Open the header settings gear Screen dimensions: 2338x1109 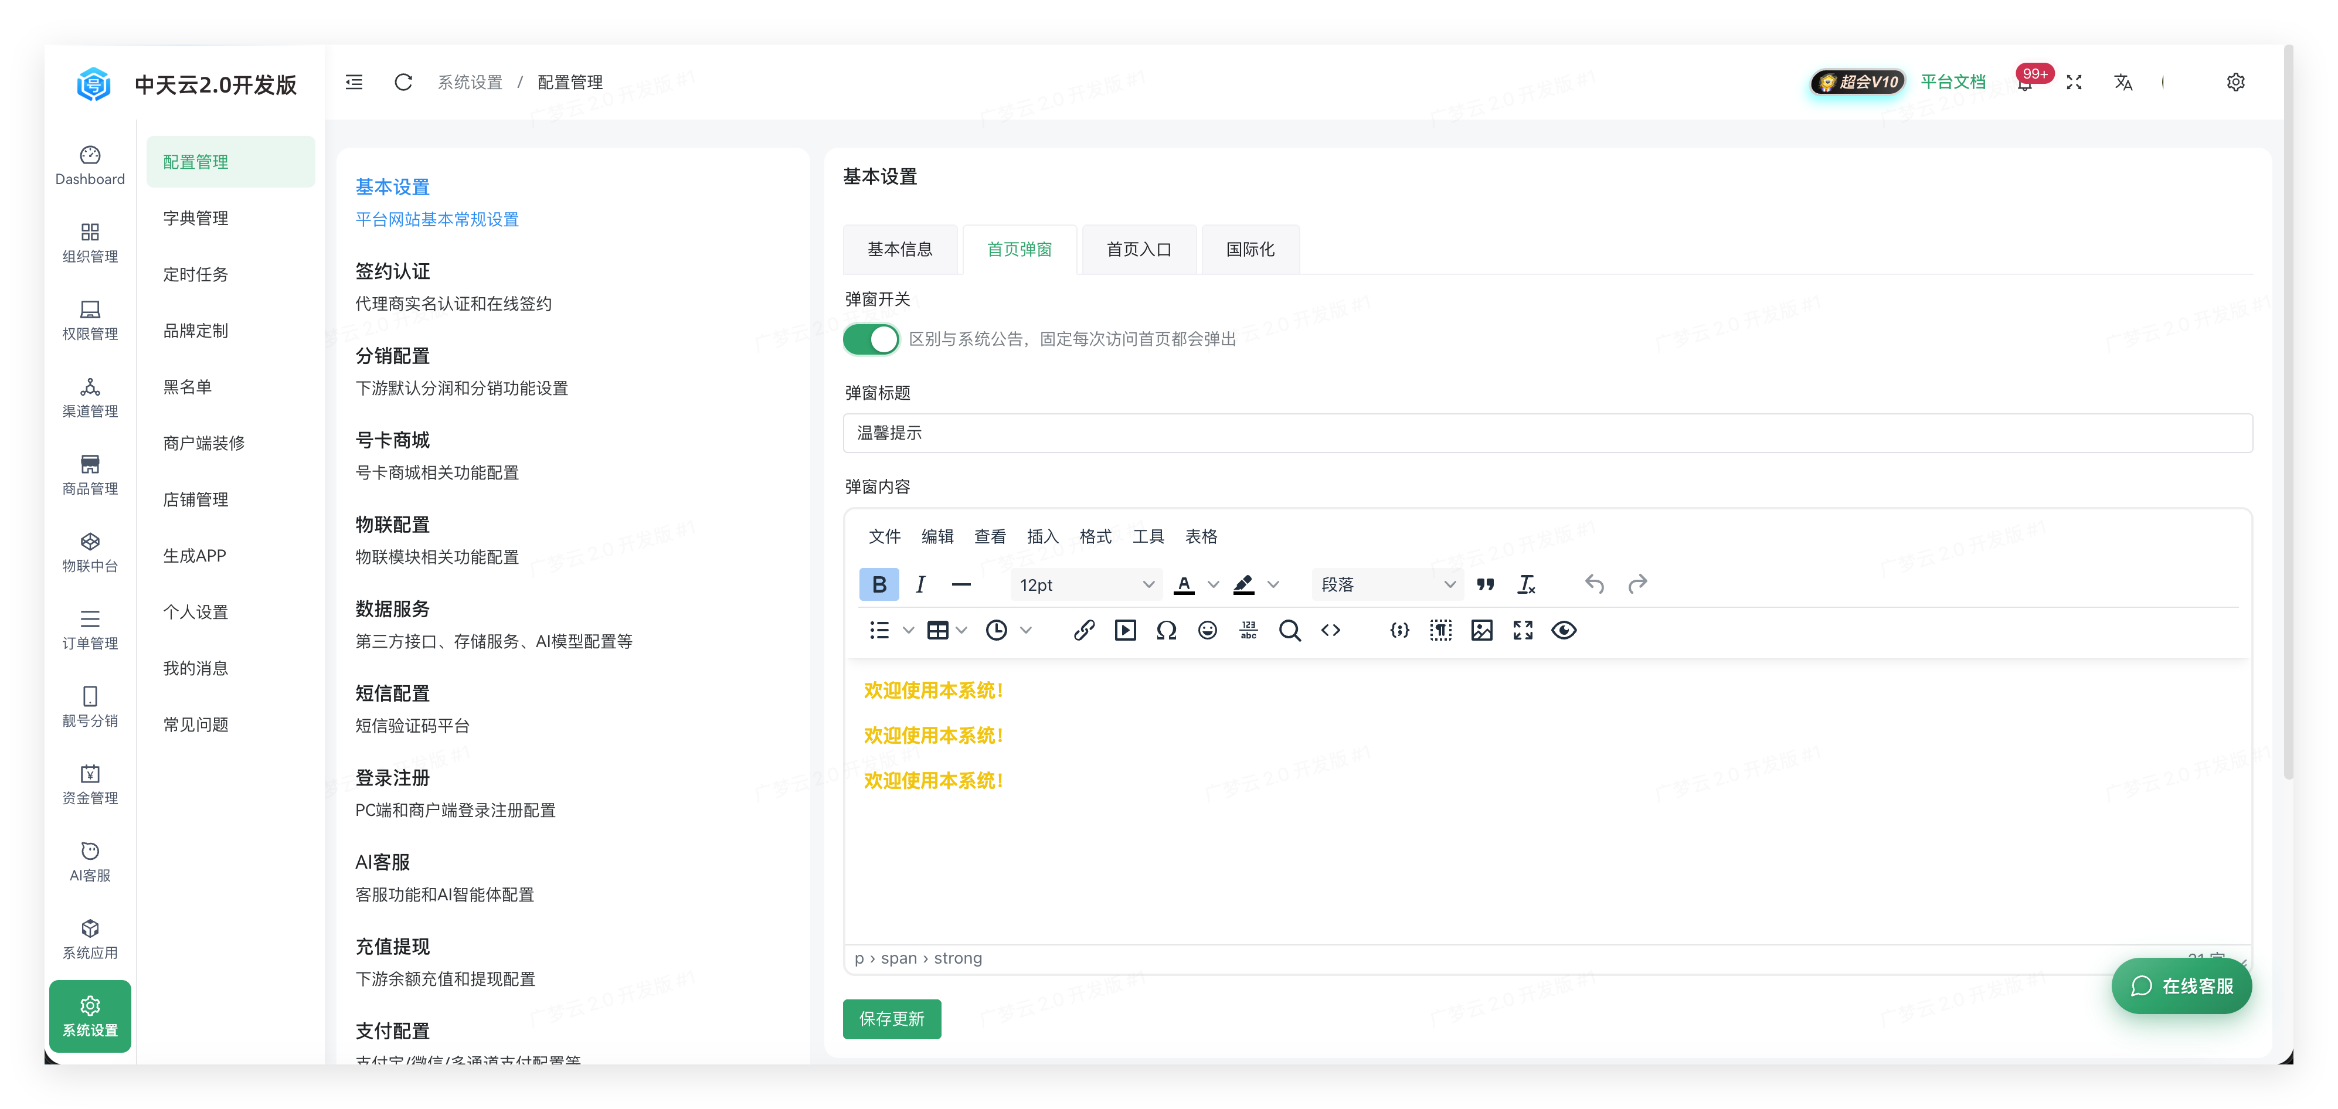[2235, 81]
